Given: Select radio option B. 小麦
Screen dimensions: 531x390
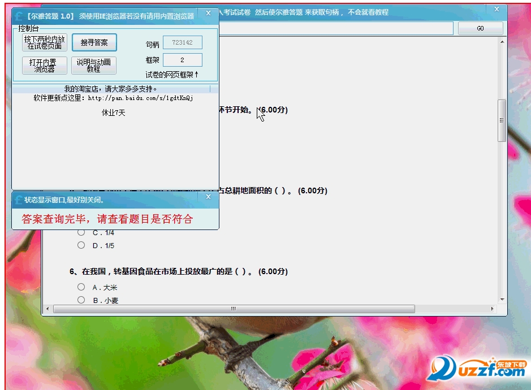Looking at the screenshot, I should tap(81, 300).
